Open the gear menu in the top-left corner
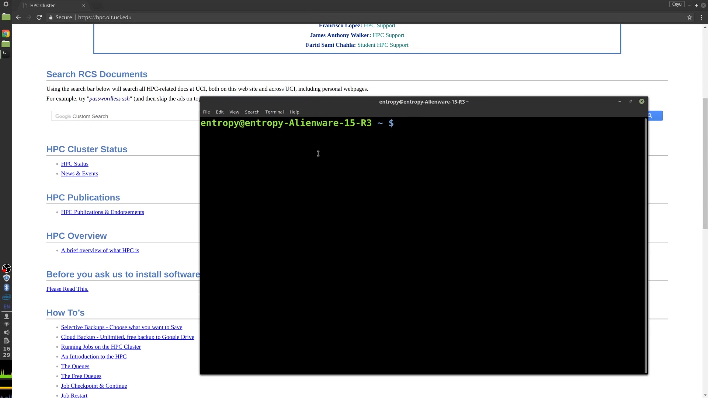Screen dimensions: 708x398 pyautogui.click(x=6, y=4)
